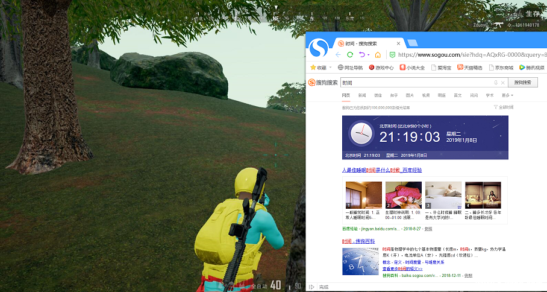Open the 爱淘宝 bookmark
This screenshot has width=547, height=292.
click(x=441, y=68)
